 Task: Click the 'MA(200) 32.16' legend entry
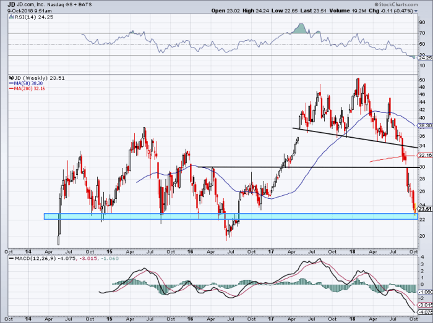click(x=29, y=88)
